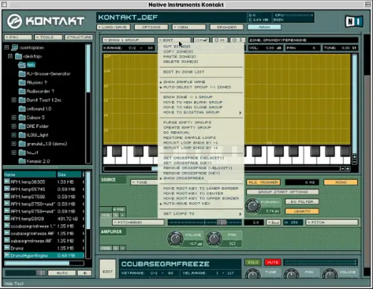Click the Kenaxis 2.0 folder icon
Screen dimensions: 373x289
(x=22, y=161)
